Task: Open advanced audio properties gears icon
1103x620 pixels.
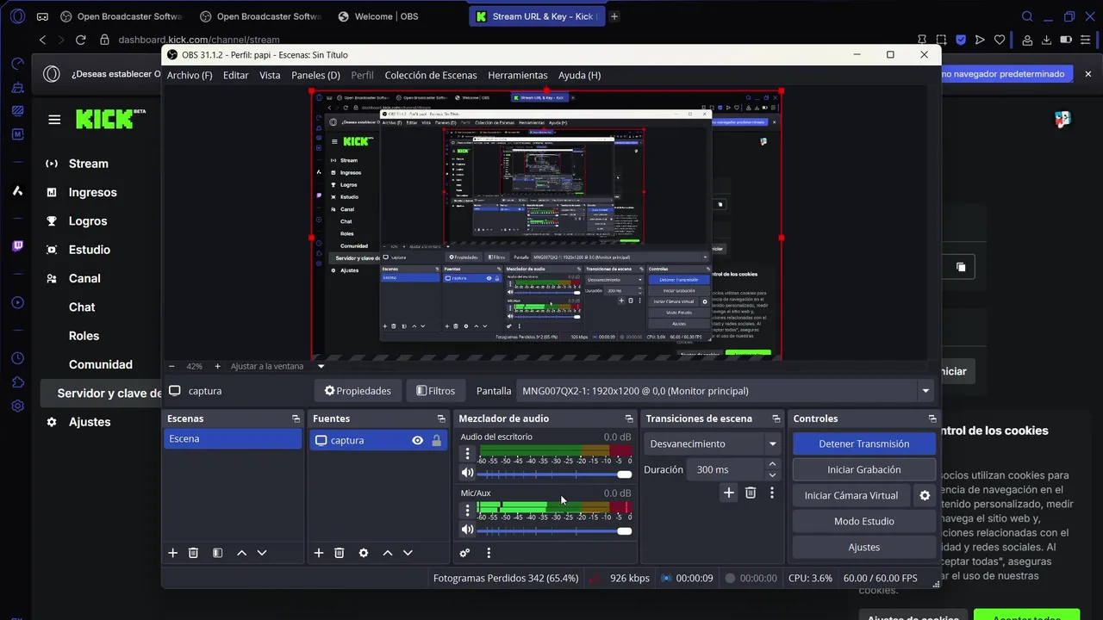Action: pyautogui.click(x=465, y=553)
